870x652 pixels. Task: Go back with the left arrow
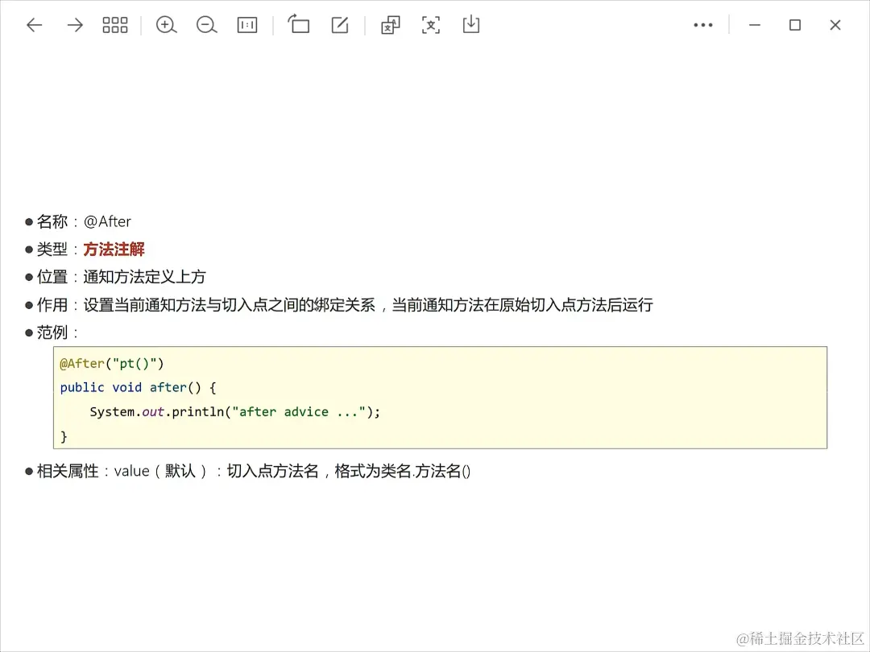coord(35,25)
